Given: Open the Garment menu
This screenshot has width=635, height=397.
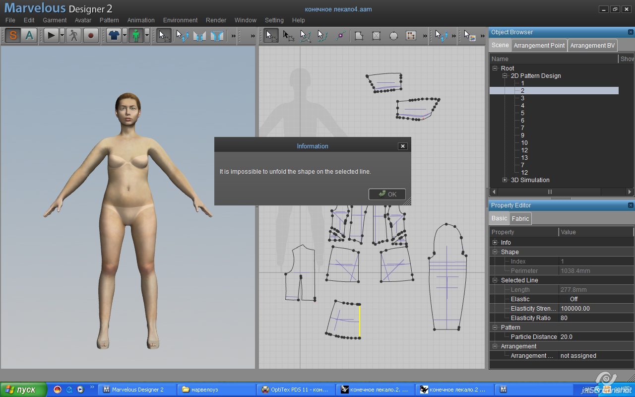Looking at the screenshot, I should [55, 20].
